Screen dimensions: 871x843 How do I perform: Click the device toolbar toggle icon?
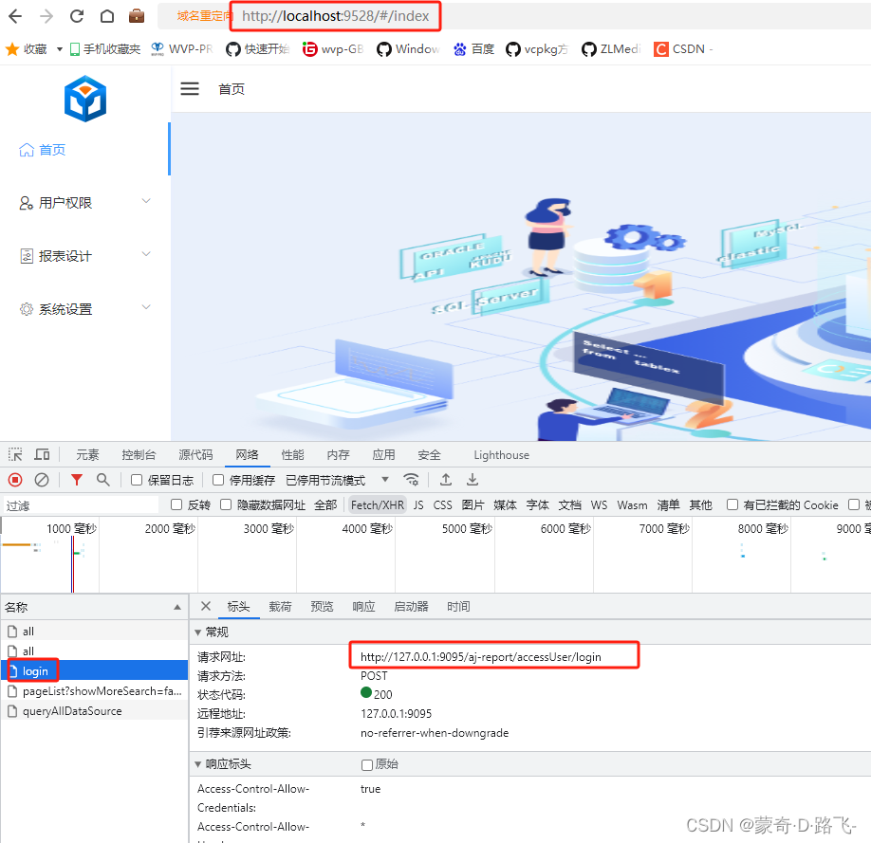point(42,454)
